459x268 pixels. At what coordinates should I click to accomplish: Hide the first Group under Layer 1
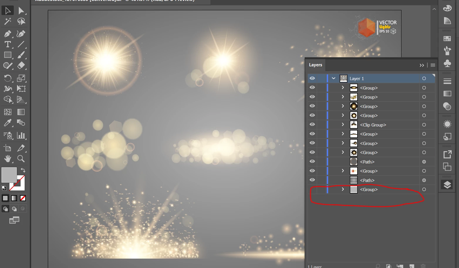pos(312,87)
